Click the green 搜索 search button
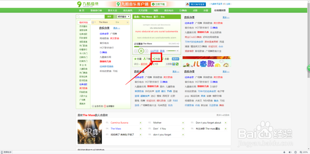Viewport: 310px width, 154px height. click(x=109, y=17)
